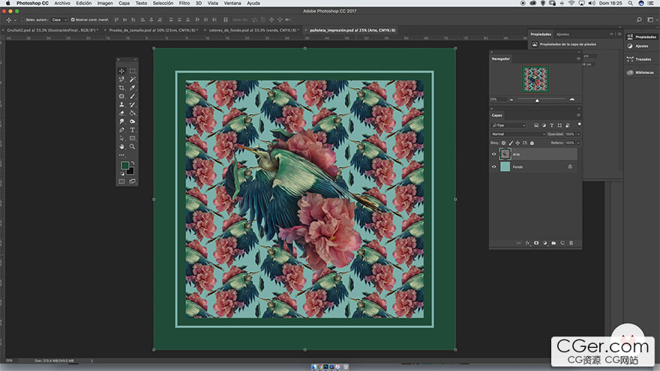Open the Tipo layer filter dropdown

coord(509,125)
